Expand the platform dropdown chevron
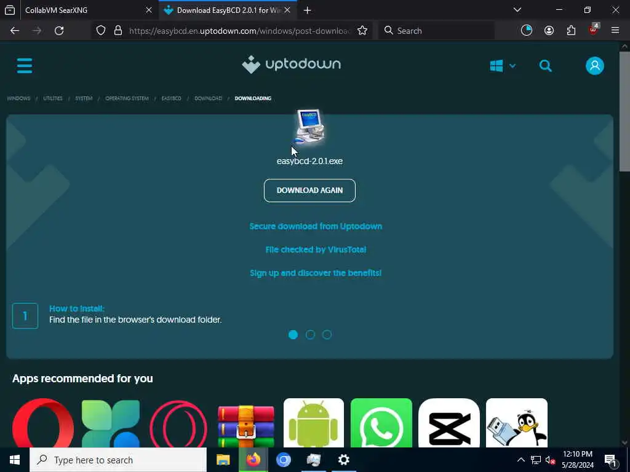The height and width of the screenshot is (472, 630). pos(512,66)
